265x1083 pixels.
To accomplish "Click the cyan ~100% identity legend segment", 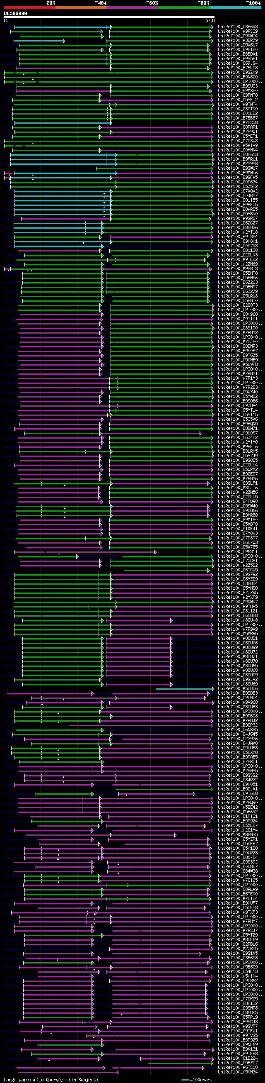I will click(235, 7).
